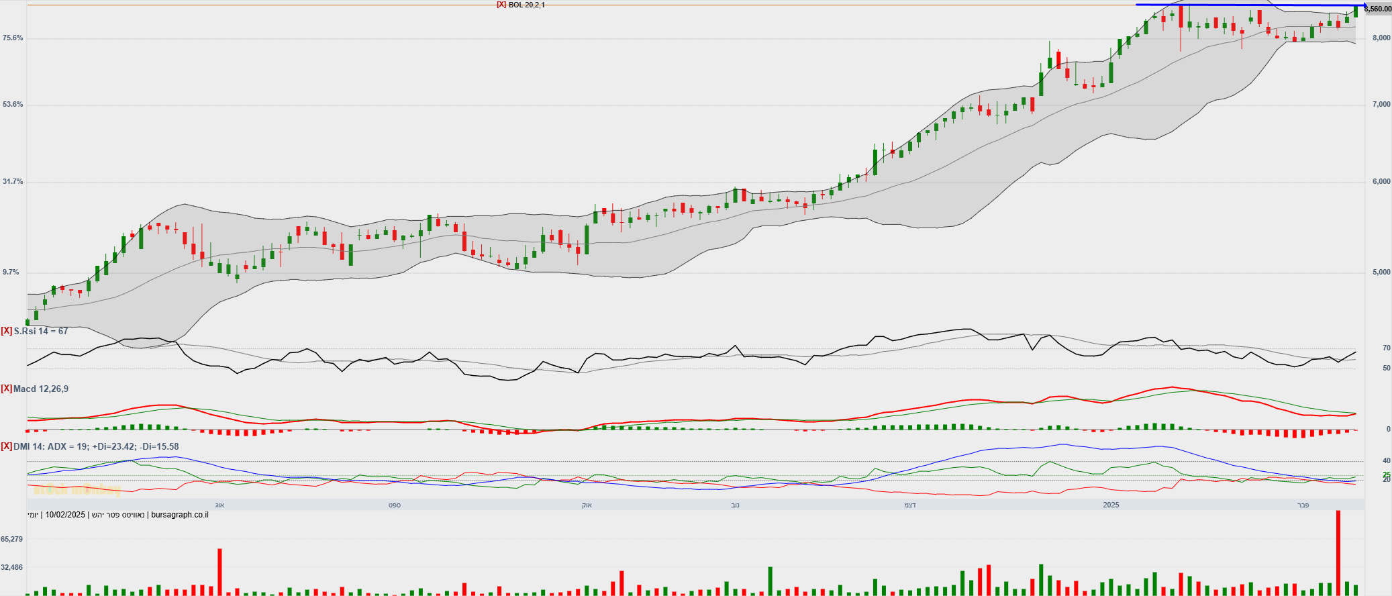Click the current price tag 8,560.00

[1378, 9]
